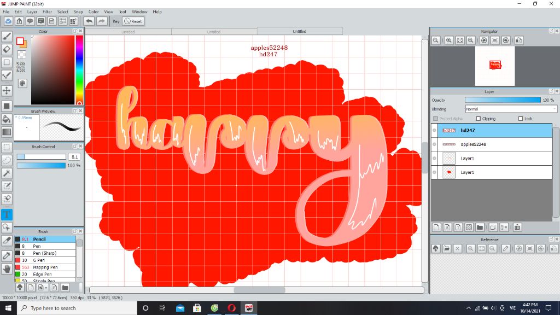Image resolution: width=560 pixels, height=315 pixels.
Task: Click the Undo arrow in top toolbar
Action: [89, 21]
